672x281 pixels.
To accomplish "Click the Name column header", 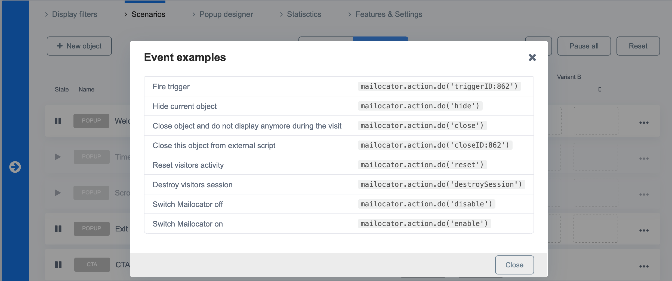I will point(87,89).
